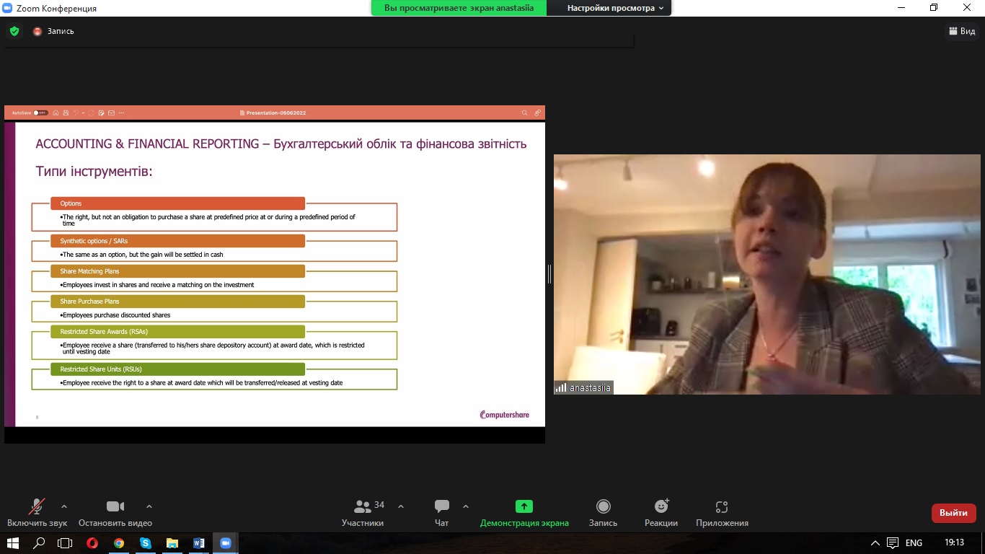Expand the arrow next to Участники
The width and height of the screenshot is (985, 554).
tap(401, 506)
